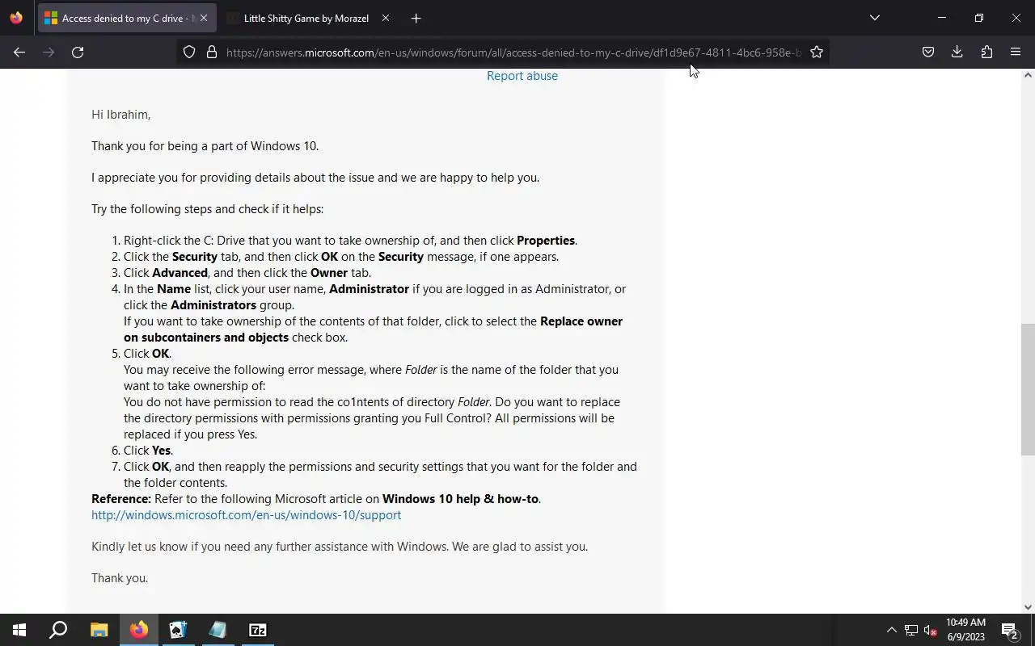Click the 'Reference:' label text
Screen dimensions: 1035x646
[121, 499]
